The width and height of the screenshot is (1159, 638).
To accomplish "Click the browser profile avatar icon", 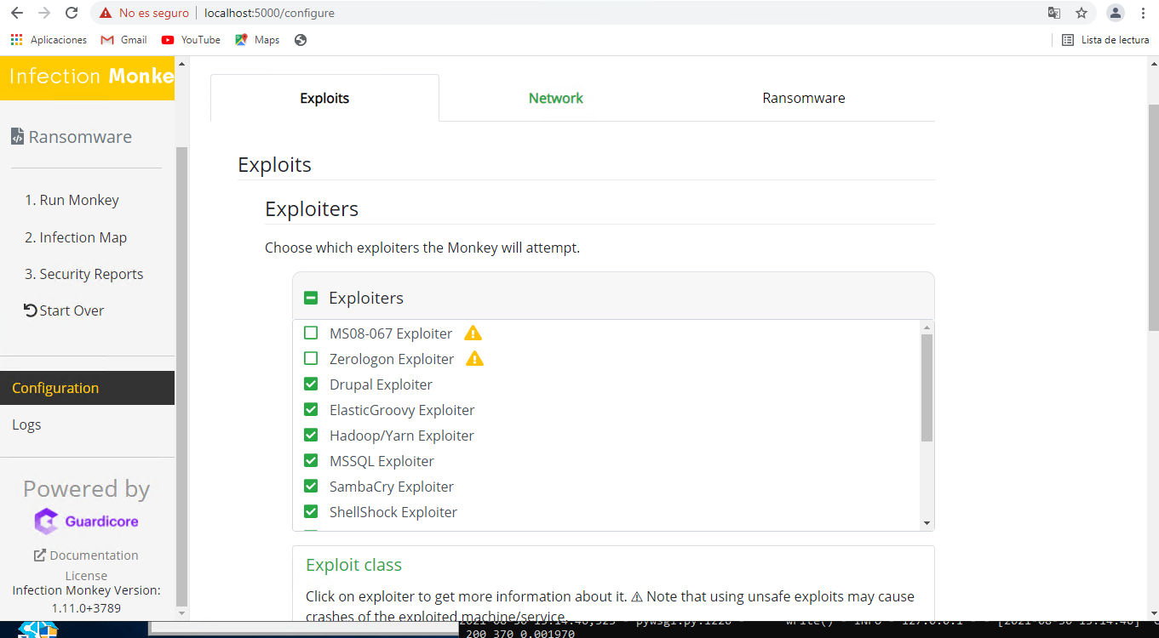I will tap(1115, 13).
